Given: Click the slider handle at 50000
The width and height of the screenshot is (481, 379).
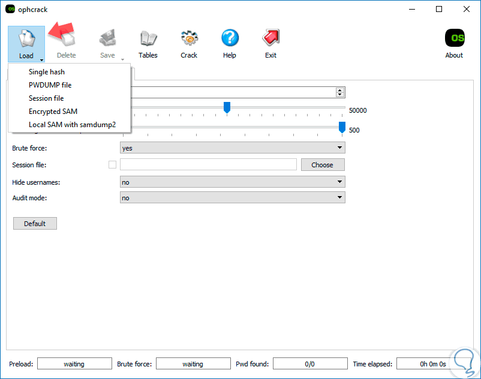Looking at the screenshot, I should coord(227,107).
